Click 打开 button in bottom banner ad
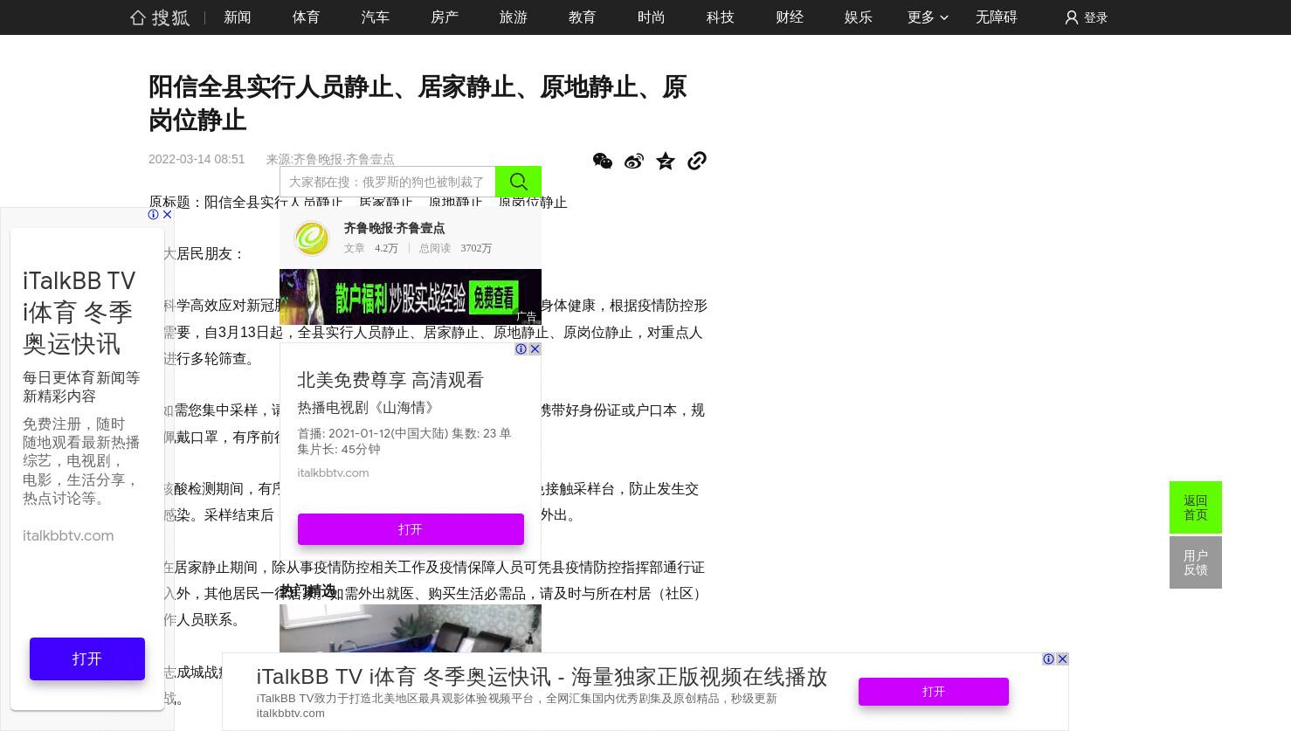This screenshot has height=731, width=1291. pos(934,692)
